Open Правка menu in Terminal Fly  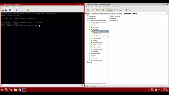point(8,7)
